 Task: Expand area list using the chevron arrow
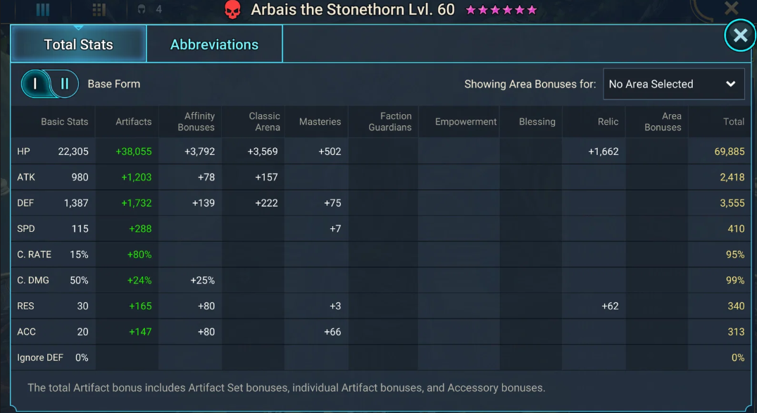tap(730, 84)
